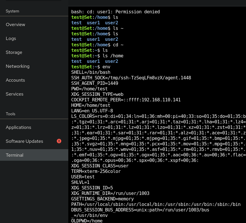Click the SHELL=/bin/bash output line
This screenshot has width=246, height=223.
pyautogui.click(x=91, y=72)
